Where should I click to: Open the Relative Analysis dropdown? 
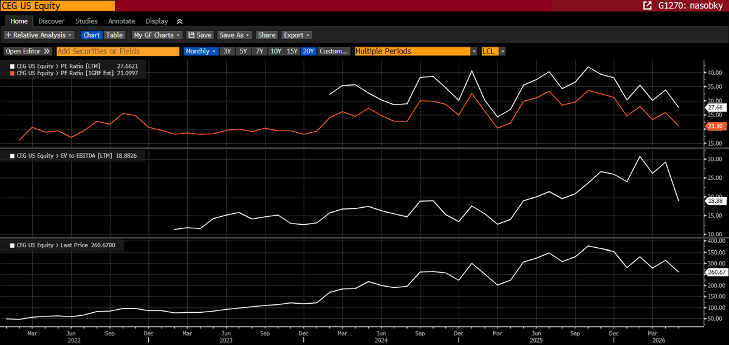coord(39,35)
